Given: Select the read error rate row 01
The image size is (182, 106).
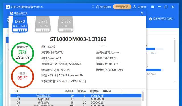Looking at the screenshot, I should [76, 96].
